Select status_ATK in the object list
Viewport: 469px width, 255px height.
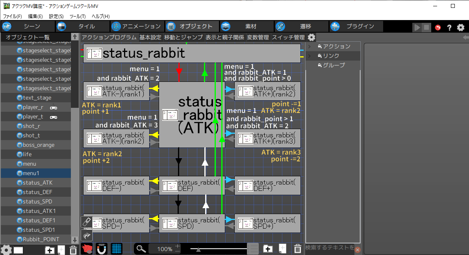click(37, 183)
